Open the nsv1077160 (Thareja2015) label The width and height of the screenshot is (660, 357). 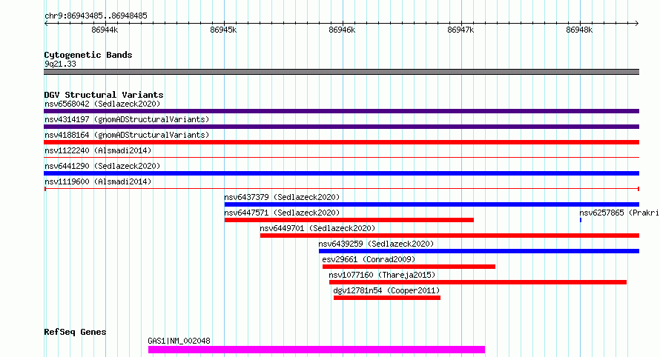point(382,275)
